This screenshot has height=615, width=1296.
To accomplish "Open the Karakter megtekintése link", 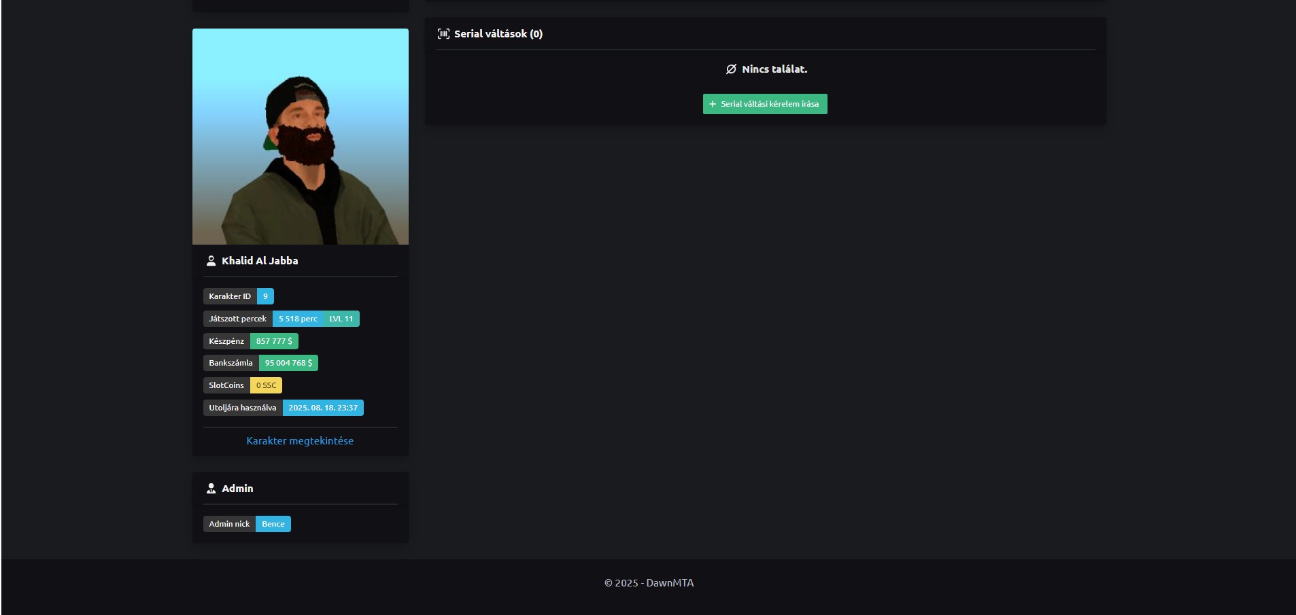I will click(x=300, y=441).
